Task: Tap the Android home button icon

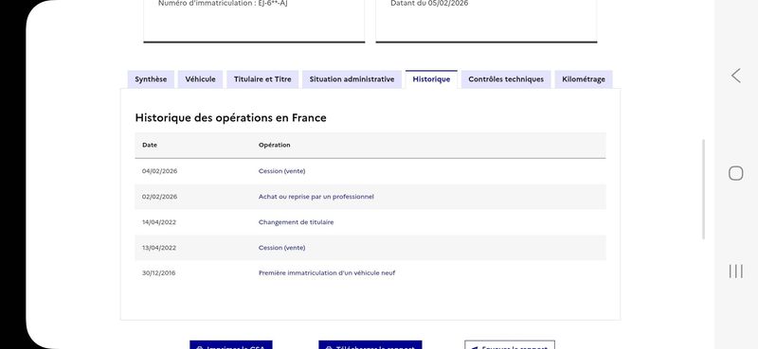Action: pyautogui.click(x=736, y=173)
